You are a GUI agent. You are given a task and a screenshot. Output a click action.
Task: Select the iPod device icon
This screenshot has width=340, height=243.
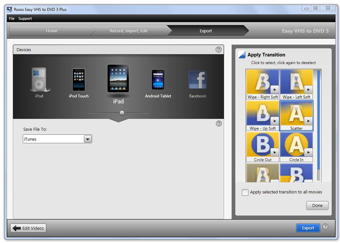pyautogui.click(x=39, y=80)
